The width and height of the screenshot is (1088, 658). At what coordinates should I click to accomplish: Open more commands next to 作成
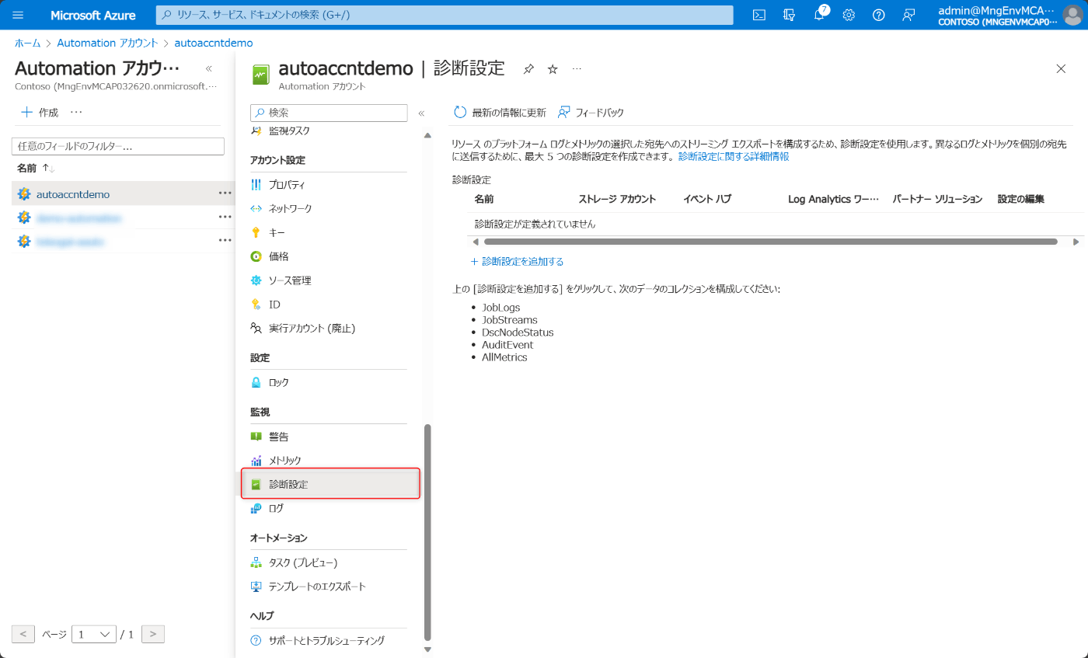pyautogui.click(x=76, y=112)
